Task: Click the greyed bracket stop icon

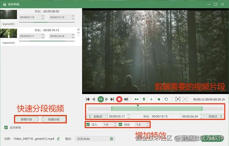Action: point(185,99)
